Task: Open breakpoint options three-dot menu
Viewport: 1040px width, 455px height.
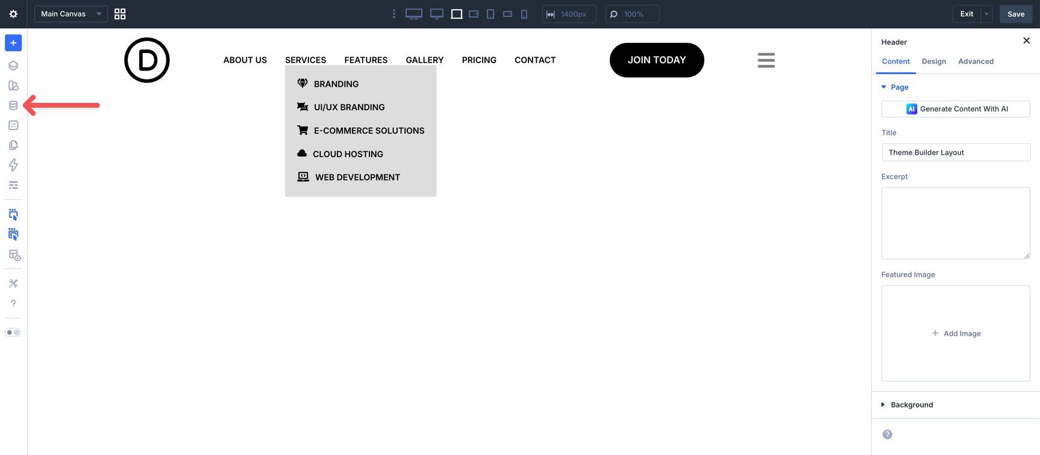Action: click(x=394, y=14)
